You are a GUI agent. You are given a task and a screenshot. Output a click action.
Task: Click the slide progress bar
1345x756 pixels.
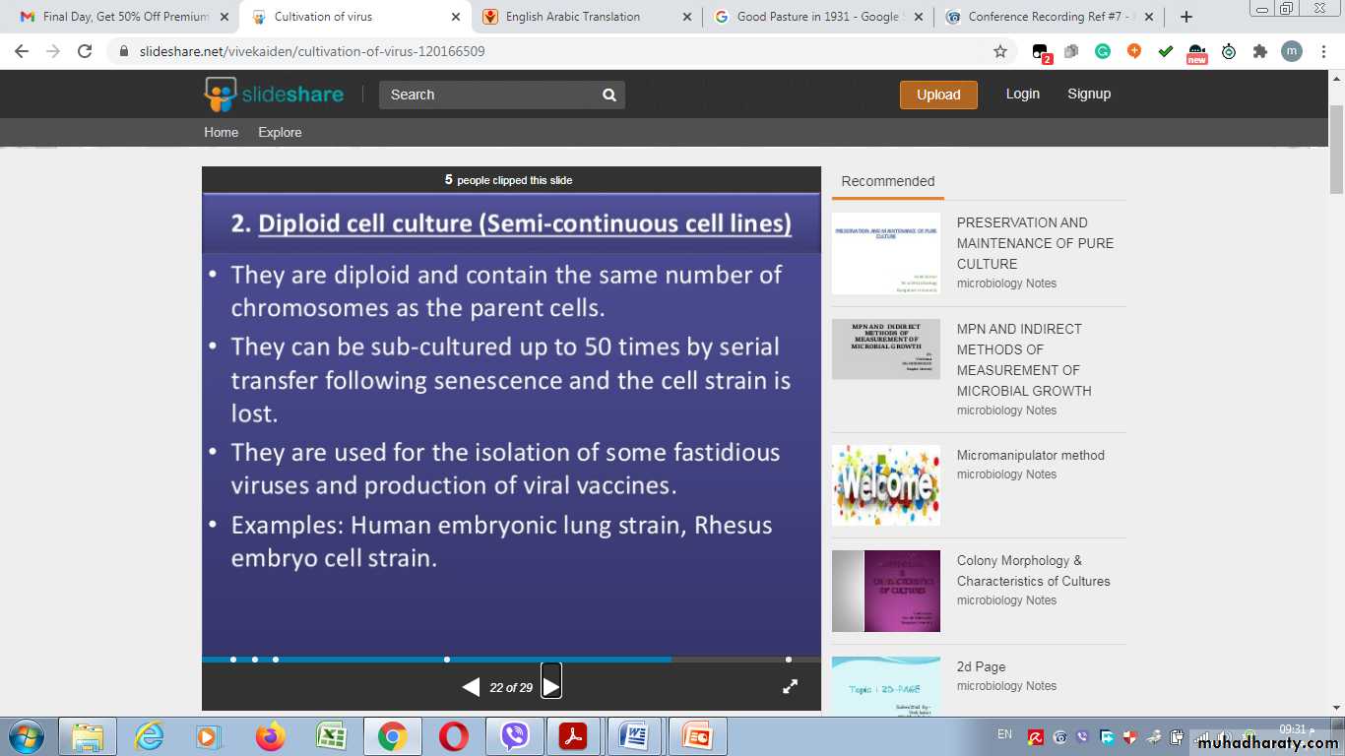coord(510,659)
